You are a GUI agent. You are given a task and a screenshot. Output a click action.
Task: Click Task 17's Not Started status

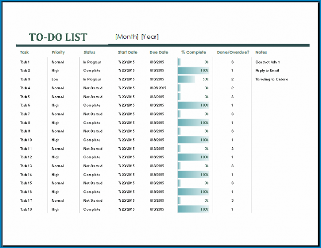pyautogui.click(x=93, y=200)
